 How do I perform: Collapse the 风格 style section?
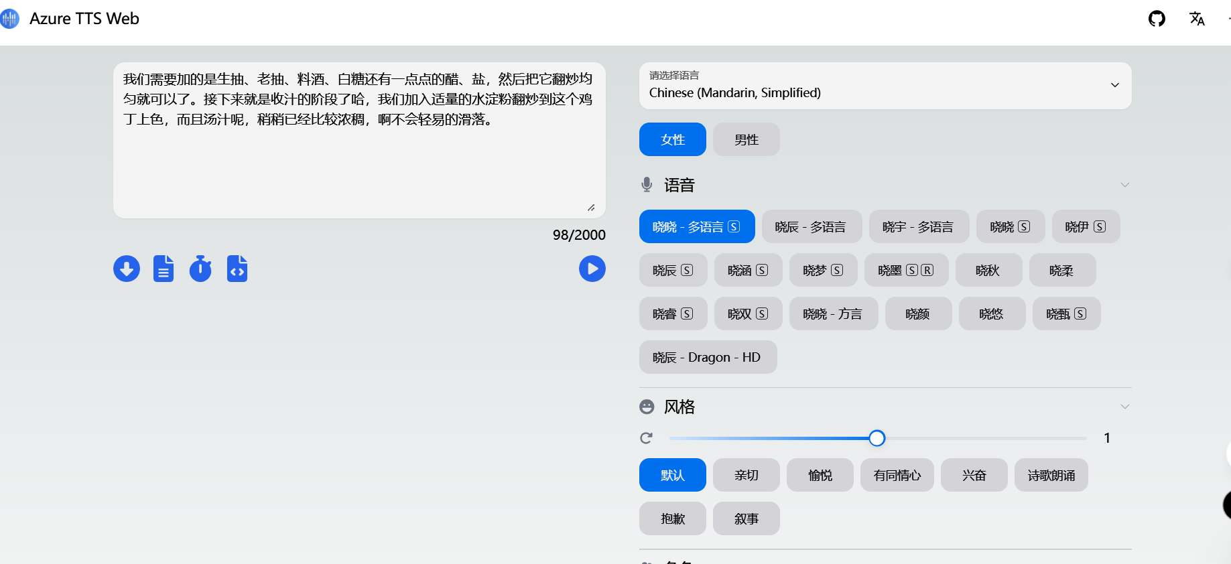coord(1124,407)
